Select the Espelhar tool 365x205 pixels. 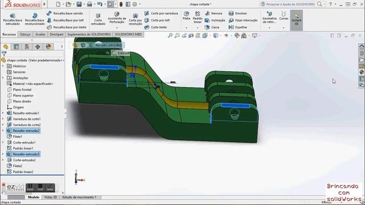238,27
